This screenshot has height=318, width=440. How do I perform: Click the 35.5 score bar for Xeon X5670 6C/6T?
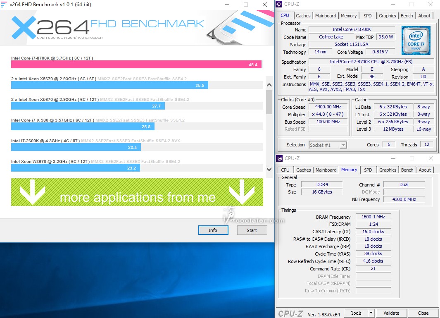110,85
